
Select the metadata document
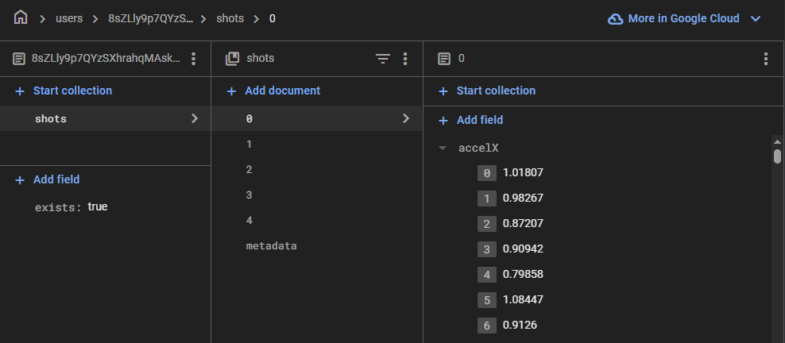point(271,246)
